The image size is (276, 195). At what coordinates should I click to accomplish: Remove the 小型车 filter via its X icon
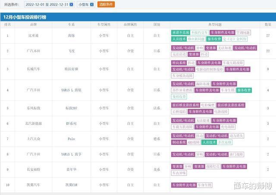(92, 4)
